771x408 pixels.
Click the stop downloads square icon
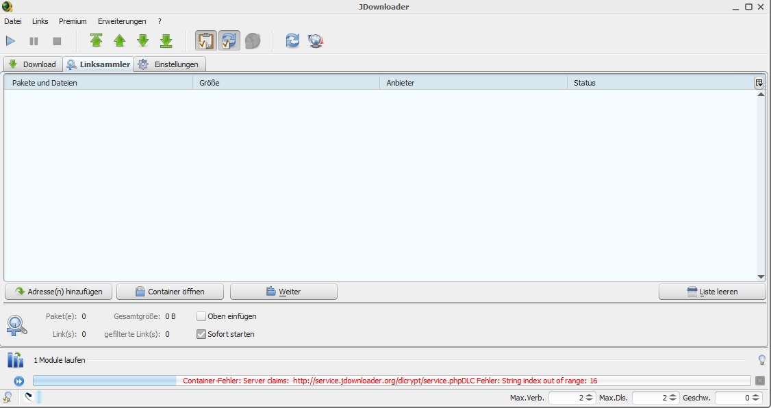[57, 41]
